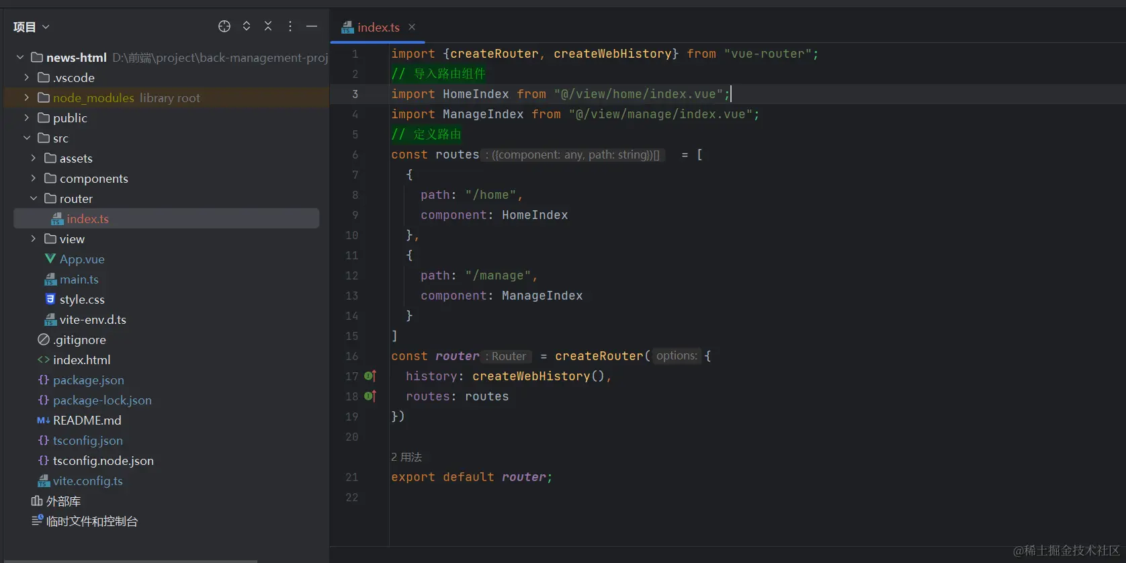
Task: Click the 'options:' parameter inlay hint
Action: click(x=677, y=356)
